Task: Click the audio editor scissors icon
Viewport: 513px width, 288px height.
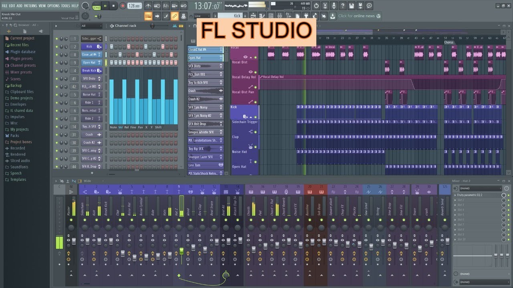Action: 325,6
